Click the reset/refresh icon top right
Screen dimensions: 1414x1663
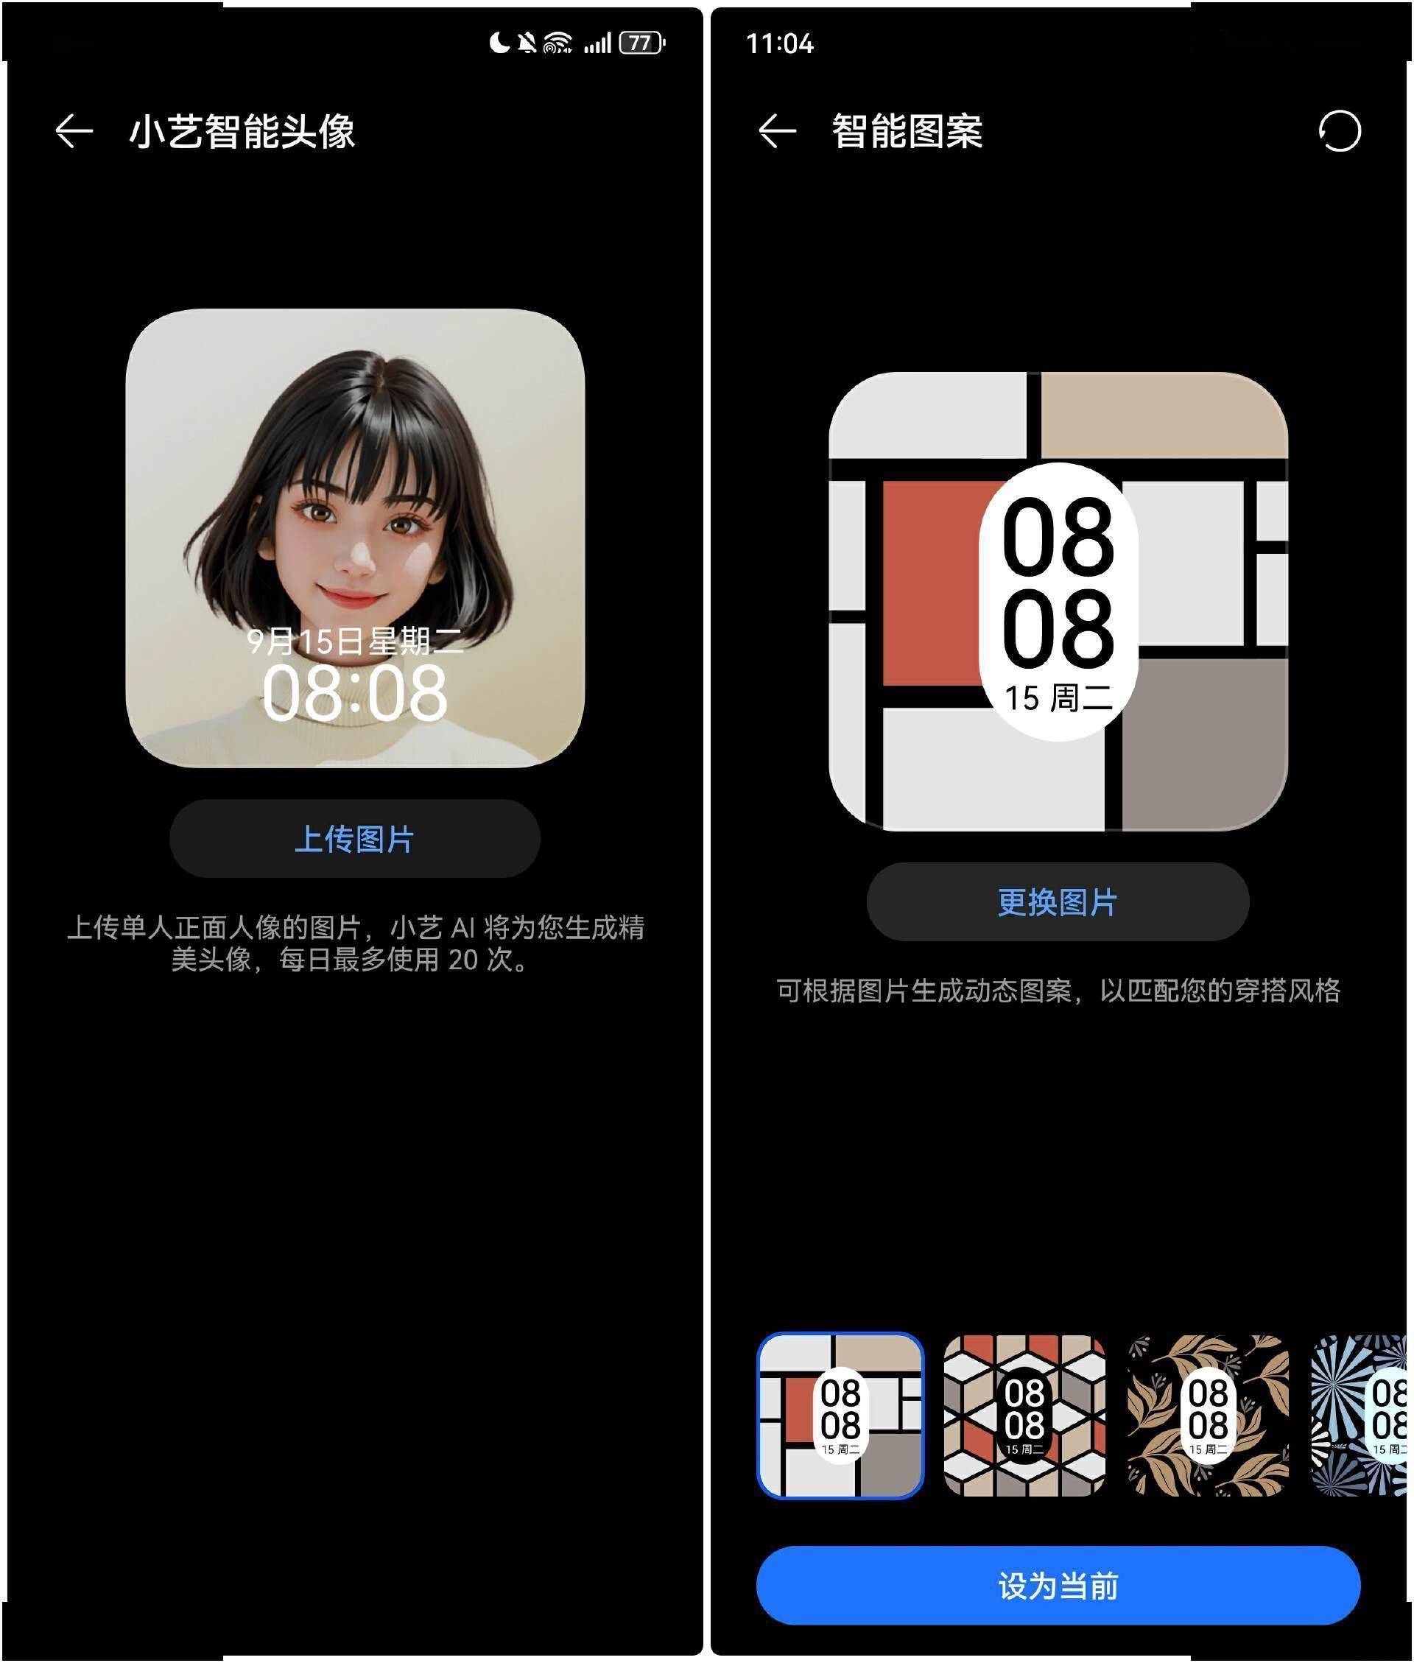coord(1341,135)
